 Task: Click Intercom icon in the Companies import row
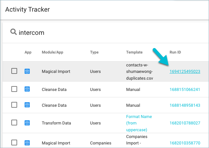pyautogui.click(x=27, y=143)
